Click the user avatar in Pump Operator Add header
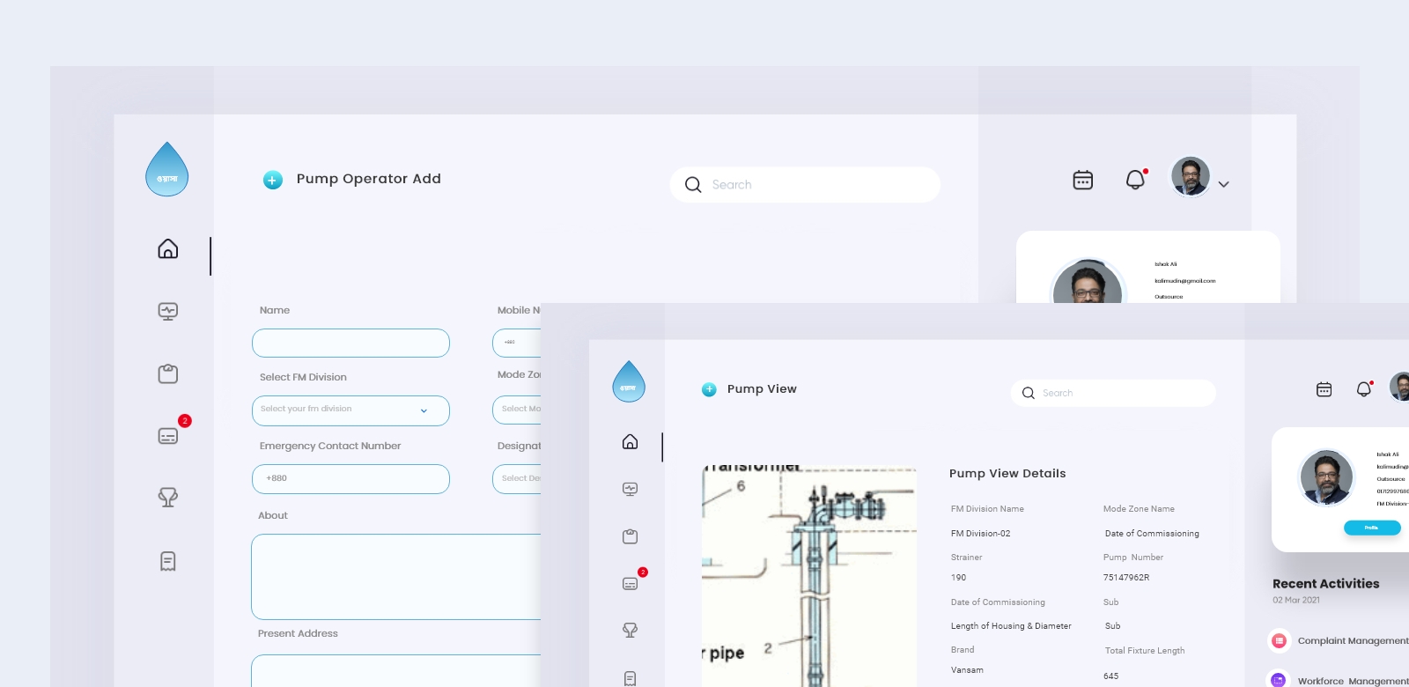Viewport: 1409px width, 687px height. click(x=1191, y=176)
